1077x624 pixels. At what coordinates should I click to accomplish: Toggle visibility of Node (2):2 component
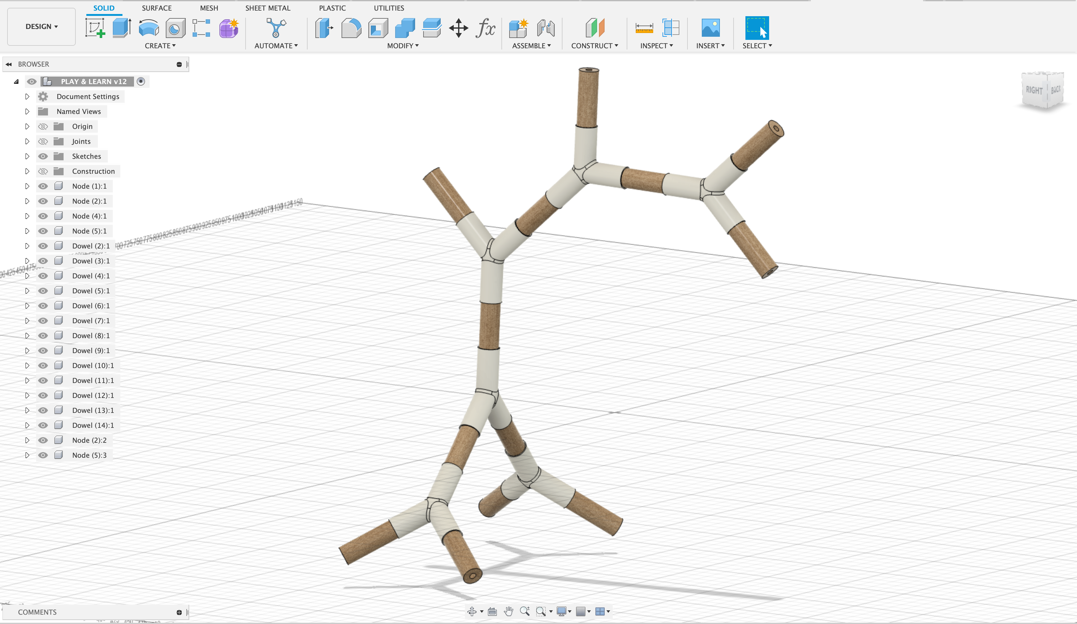[43, 440]
